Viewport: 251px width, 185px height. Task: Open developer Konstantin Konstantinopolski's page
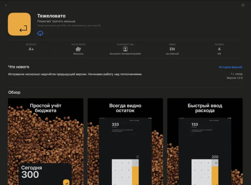coord(125,54)
